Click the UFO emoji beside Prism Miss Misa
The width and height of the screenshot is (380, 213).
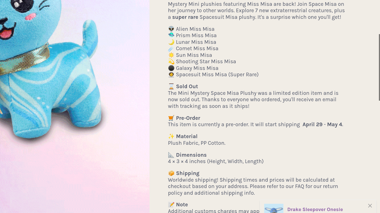click(171, 35)
